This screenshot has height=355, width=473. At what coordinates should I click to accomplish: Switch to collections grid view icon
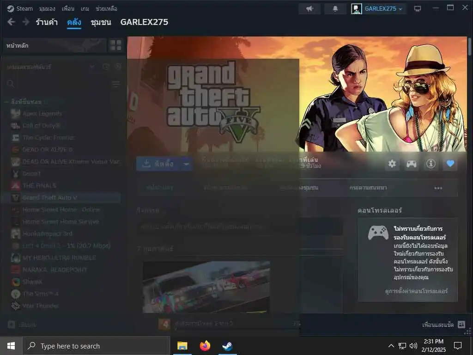[115, 46]
